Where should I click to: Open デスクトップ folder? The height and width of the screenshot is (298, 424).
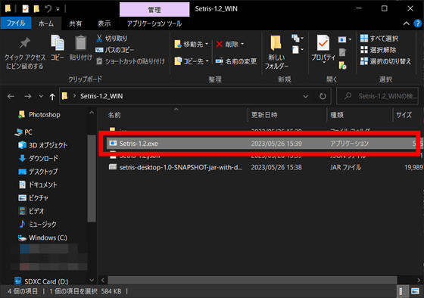click(x=39, y=172)
